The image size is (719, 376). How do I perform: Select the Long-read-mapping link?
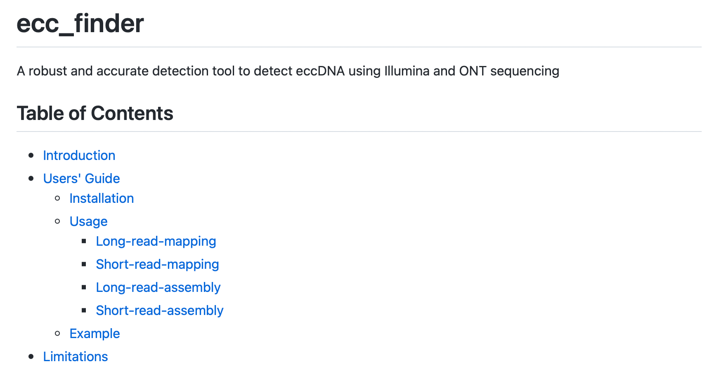(x=156, y=241)
